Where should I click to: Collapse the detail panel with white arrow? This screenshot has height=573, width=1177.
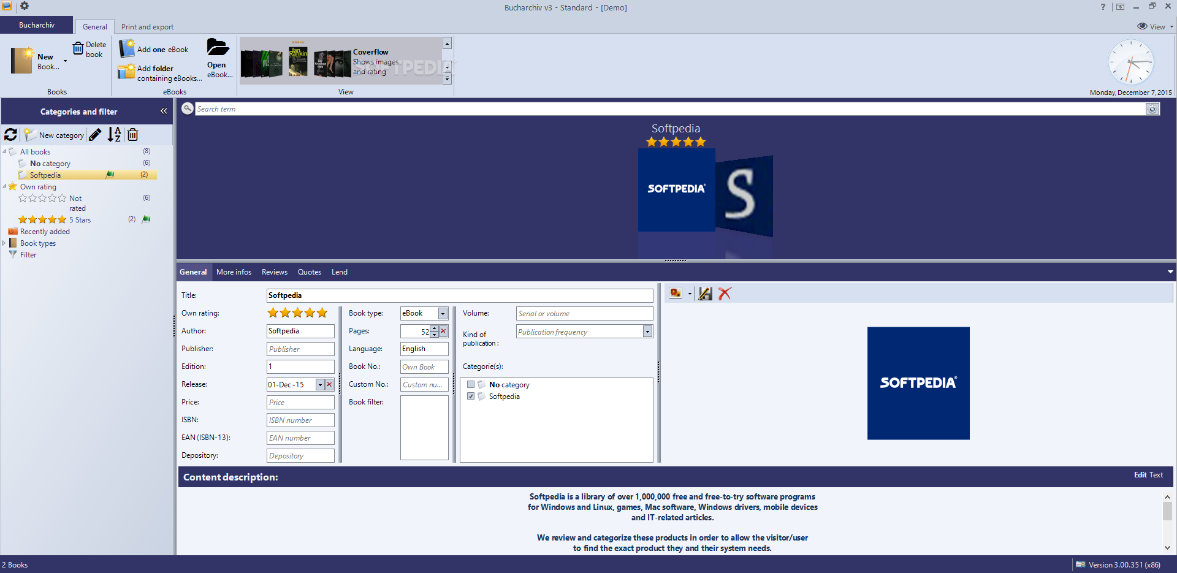(x=1170, y=271)
